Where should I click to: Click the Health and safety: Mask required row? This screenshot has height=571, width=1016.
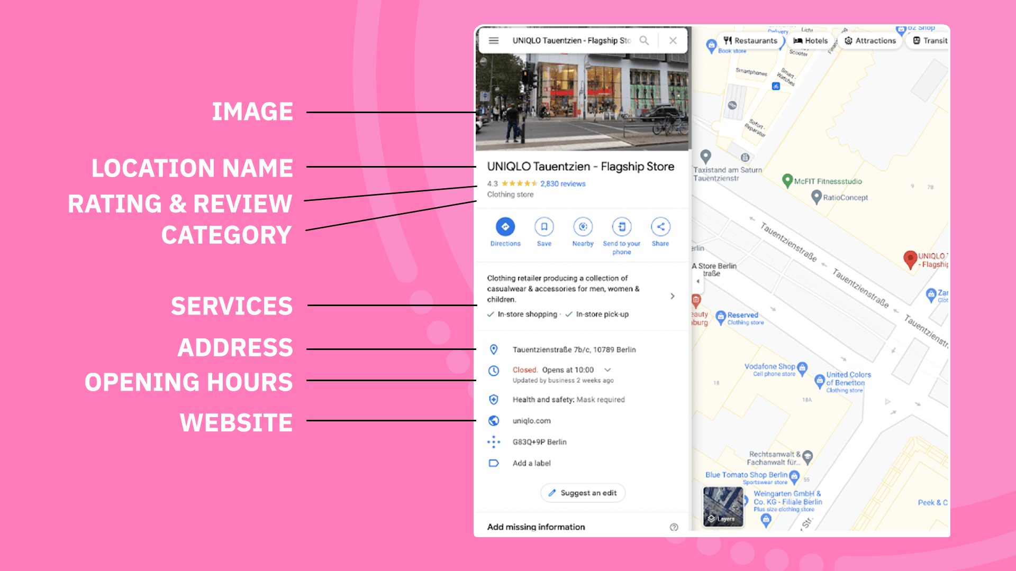[569, 400]
